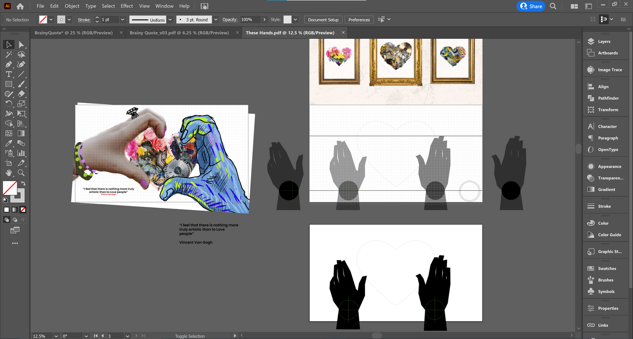Switch to Brainy Quote_v03.pdf tab
The image size is (633, 339).
coord(179,33)
